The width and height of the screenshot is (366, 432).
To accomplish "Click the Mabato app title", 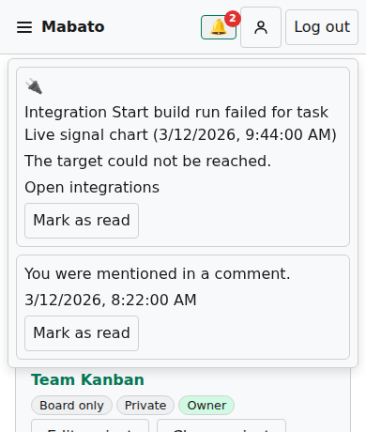I will [73, 26].
